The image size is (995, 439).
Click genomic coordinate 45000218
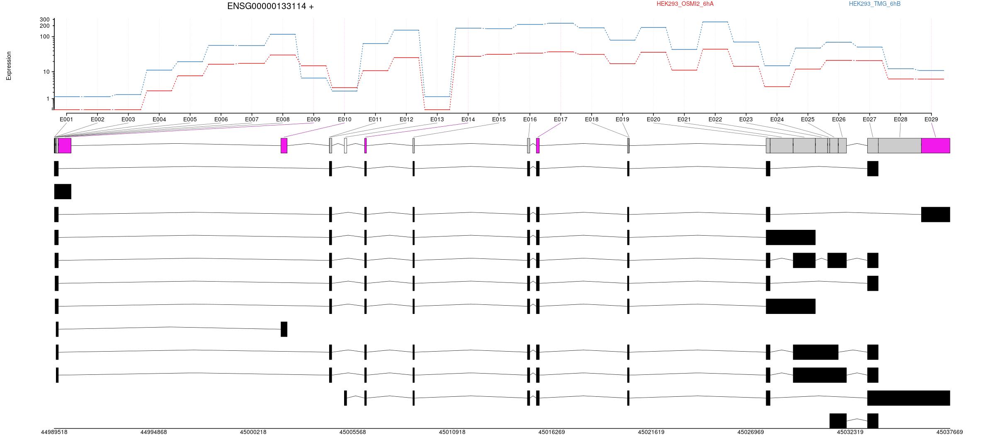click(x=253, y=432)
